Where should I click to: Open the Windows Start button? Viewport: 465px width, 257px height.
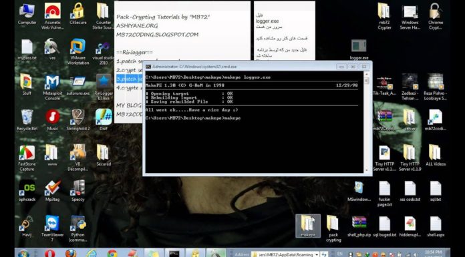[23, 254]
